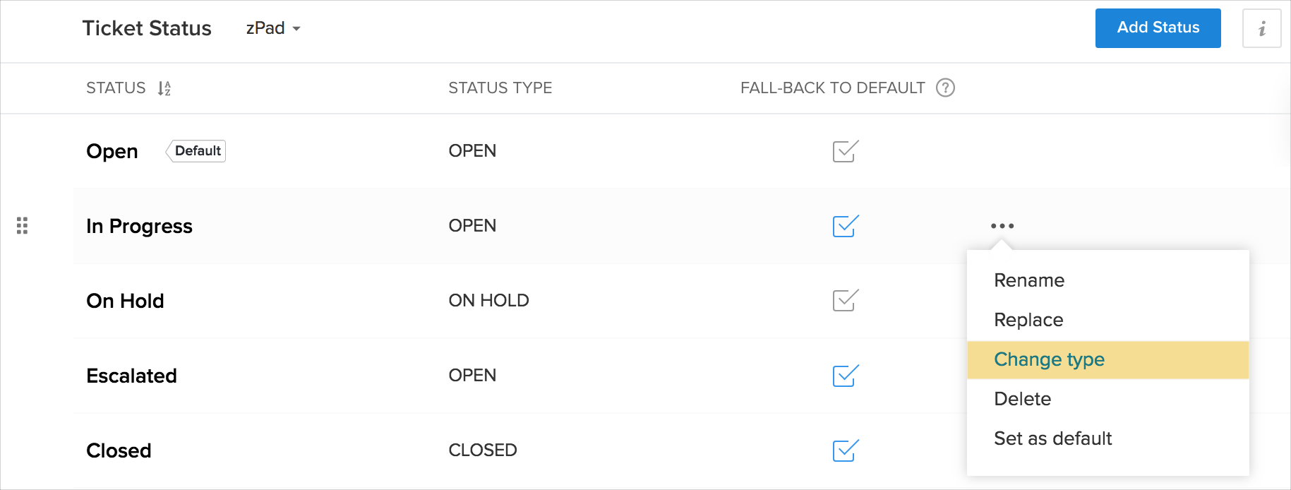
Task: Select the Change type option
Action: pyautogui.click(x=1049, y=359)
